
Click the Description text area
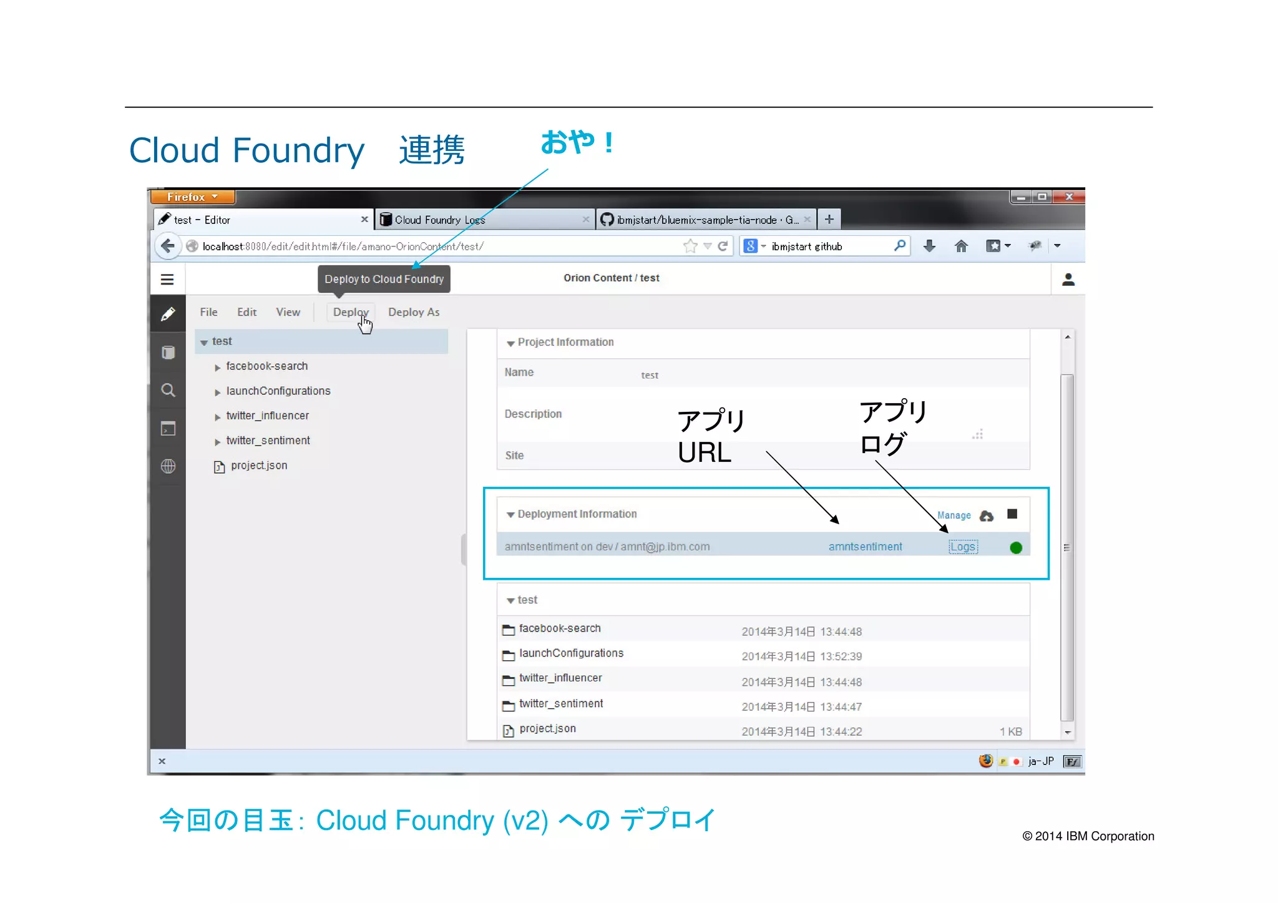pyautogui.click(x=811, y=414)
